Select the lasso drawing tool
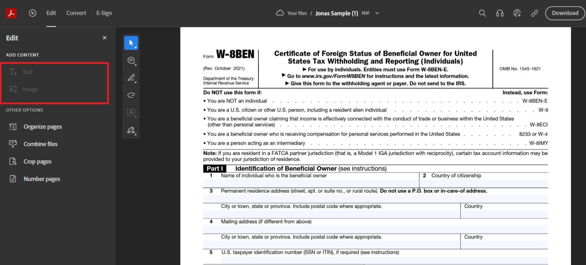 (x=131, y=95)
